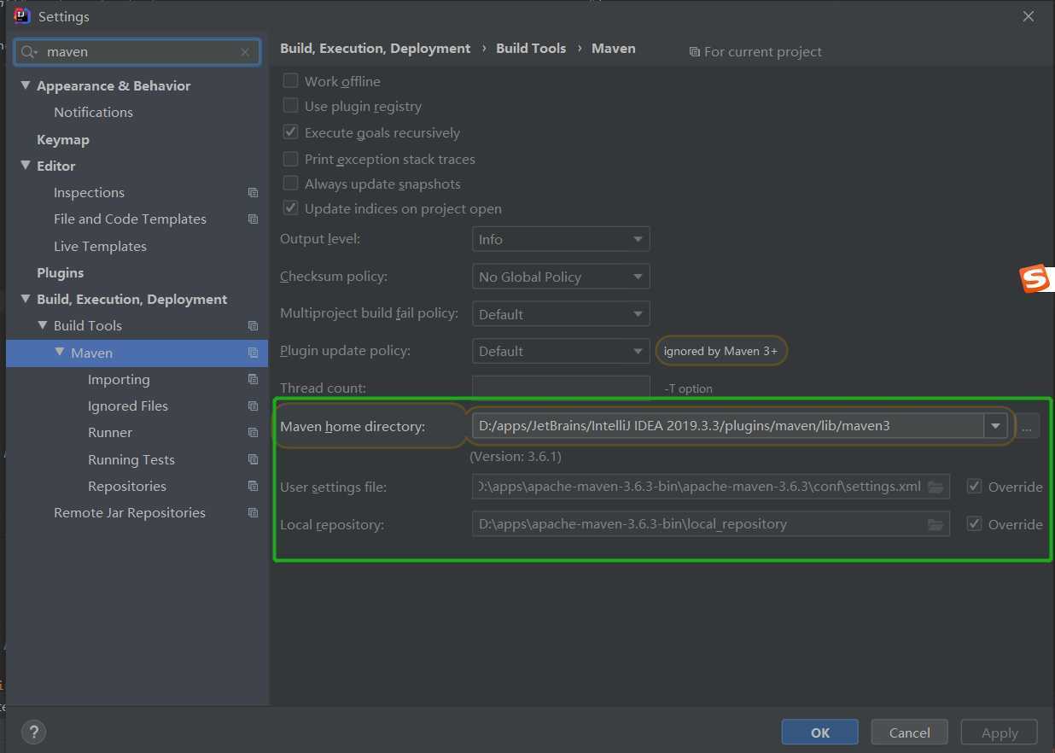Click the Sogou input method S icon
This screenshot has height=753, width=1055.
pyautogui.click(x=1035, y=279)
